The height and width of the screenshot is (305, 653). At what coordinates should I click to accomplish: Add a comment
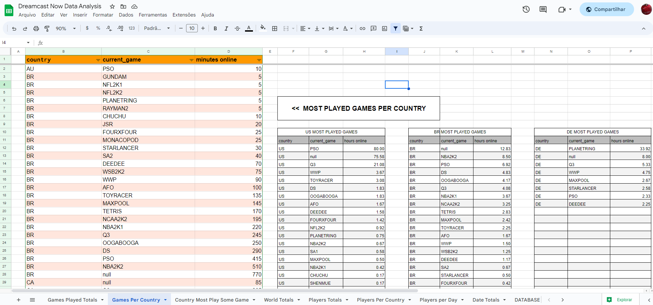tap(374, 29)
